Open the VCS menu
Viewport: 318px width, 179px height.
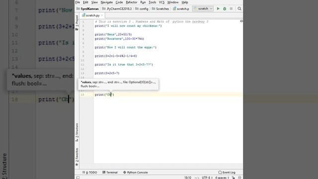(x=161, y=2)
